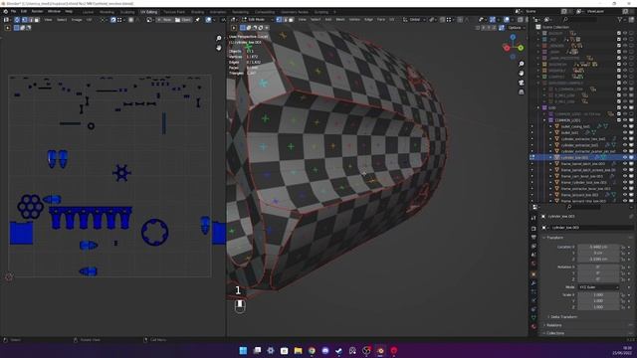Switch to the Rendering workspace tab
637x358 pixels.
(240, 12)
